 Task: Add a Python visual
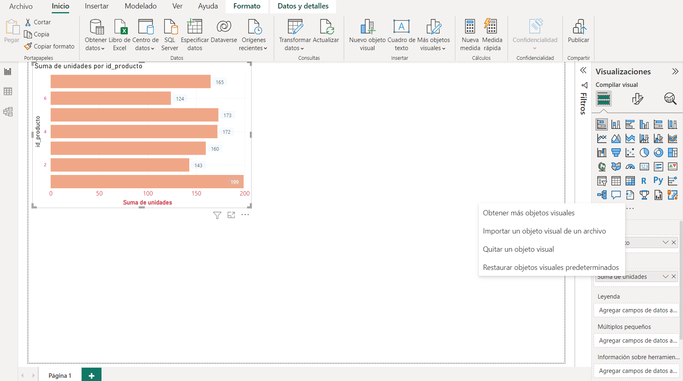658,181
